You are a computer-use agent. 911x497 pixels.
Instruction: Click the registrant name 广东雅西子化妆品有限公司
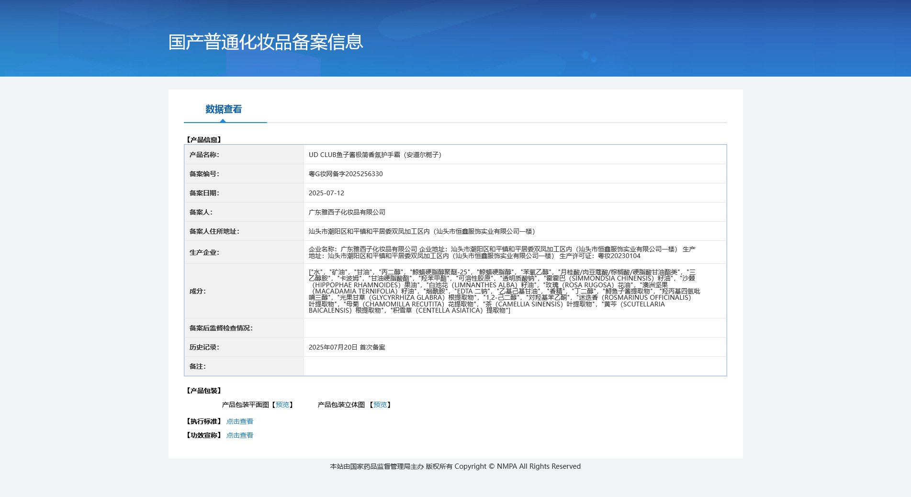point(347,212)
